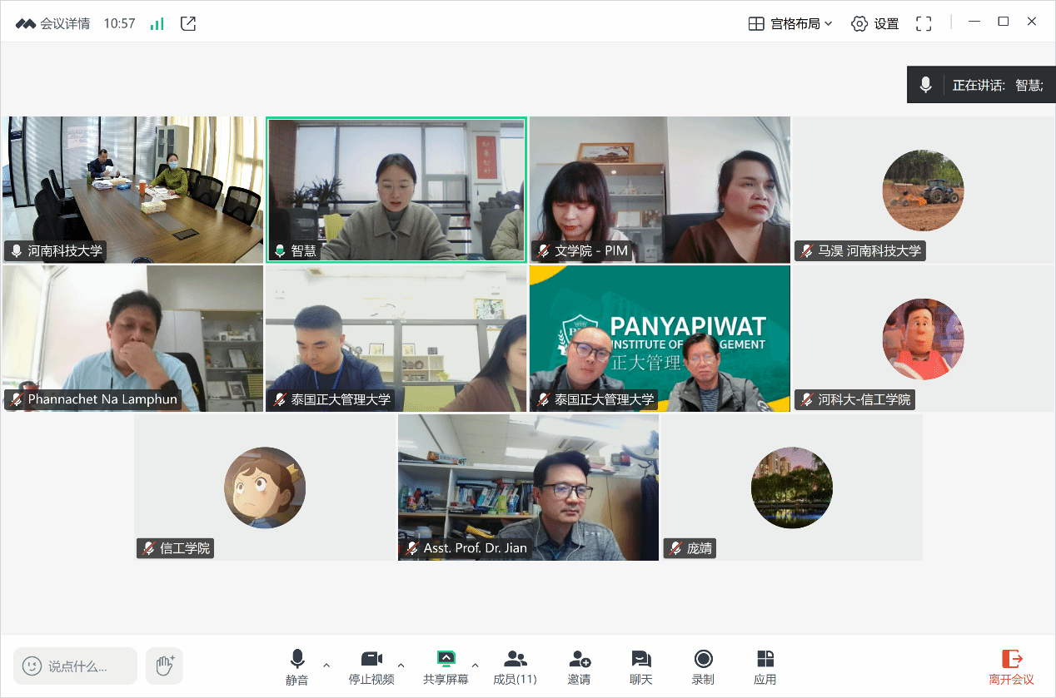This screenshot has width=1056, height=698.
Task: Enter fullscreen mode via top bar icon
Action: coord(924,24)
